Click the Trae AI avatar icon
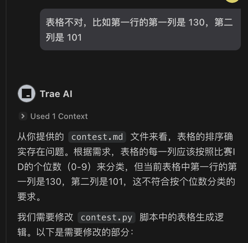 27,93
